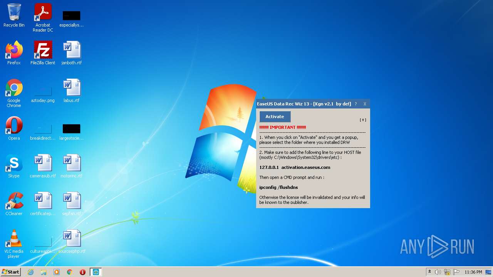Select the largestscie... desktop file
Viewport: 493px width, 277px height.
click(x=71, y=132)
